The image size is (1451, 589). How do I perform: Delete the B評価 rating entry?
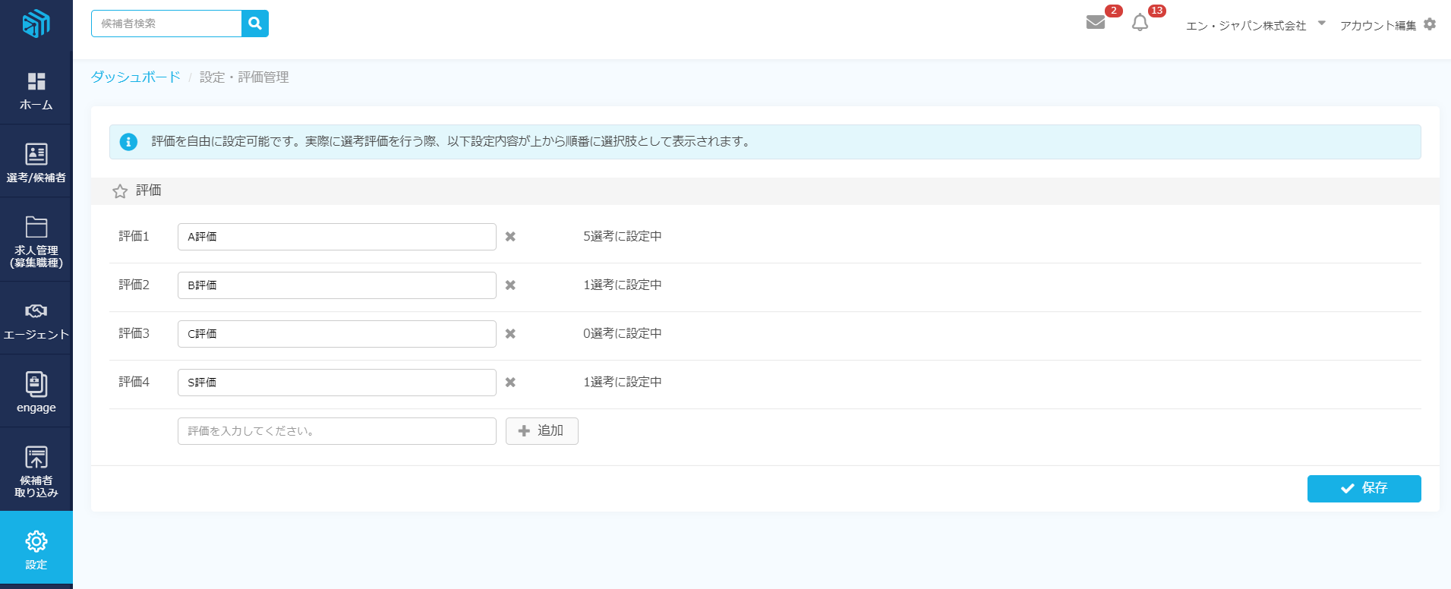(510, 285)
